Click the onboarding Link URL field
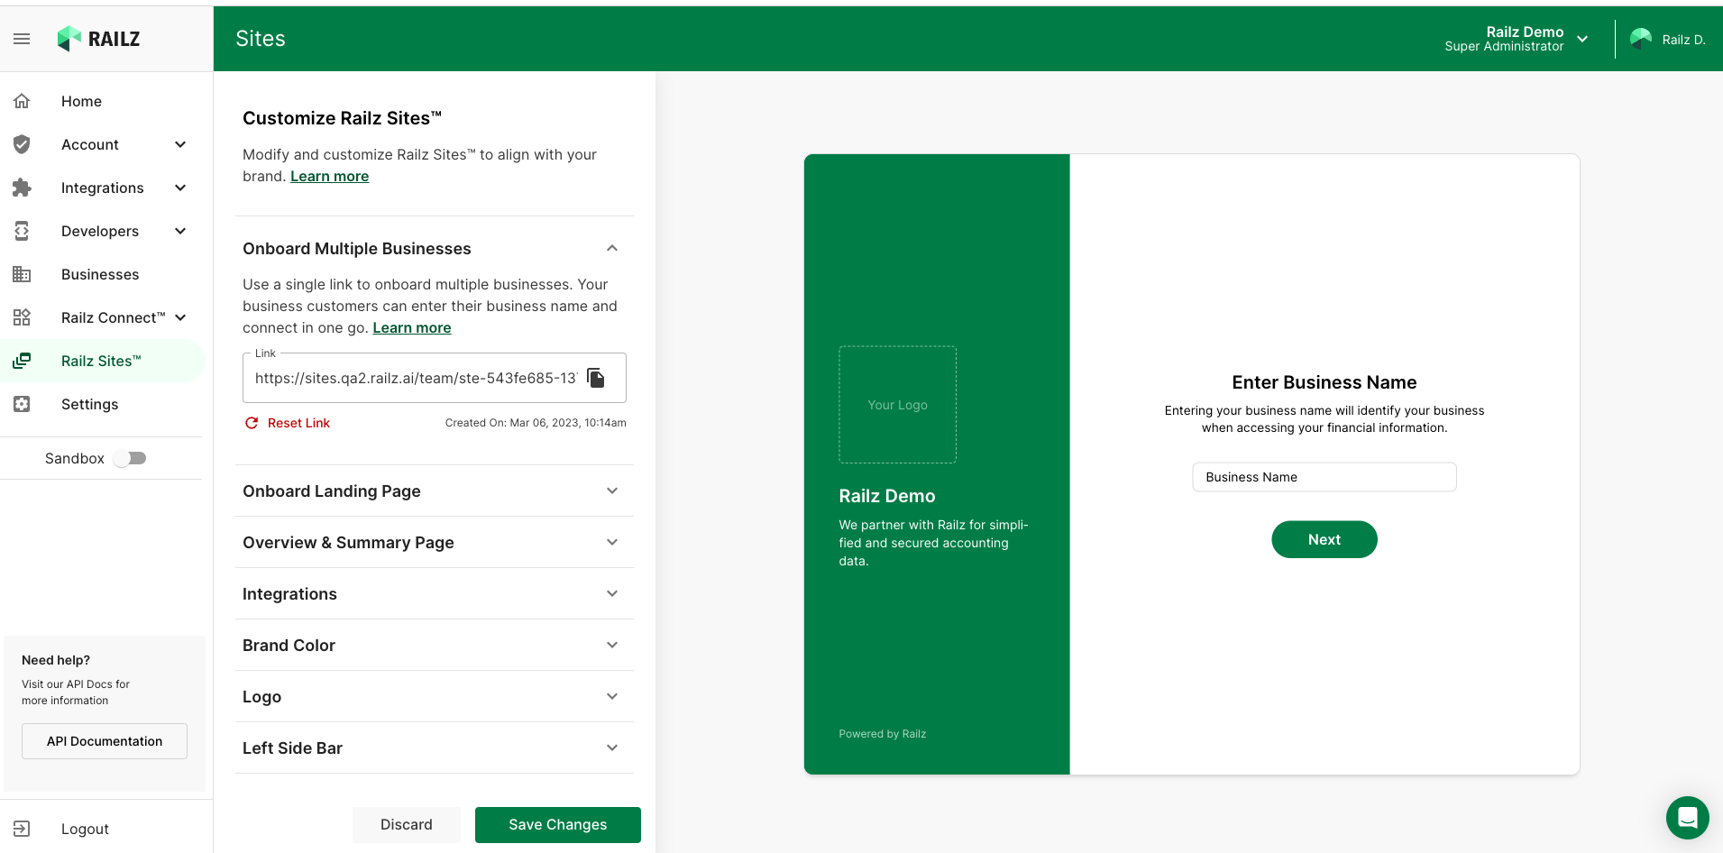This screenshot has width=1723, height=853. (x=435, y=378)
